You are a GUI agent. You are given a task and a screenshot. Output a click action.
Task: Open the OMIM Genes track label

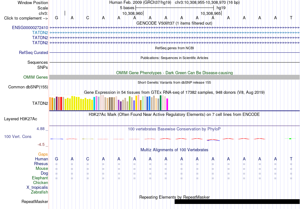36,77
